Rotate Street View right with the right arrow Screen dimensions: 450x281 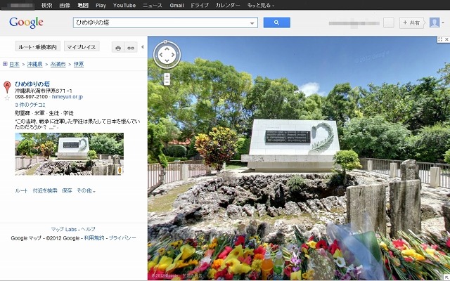[x=173, y=55]
